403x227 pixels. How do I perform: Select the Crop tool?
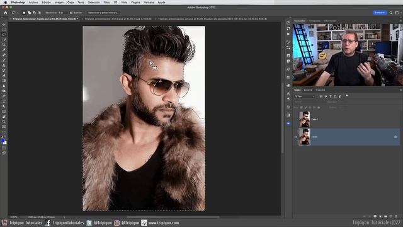(x=4, y=45)
